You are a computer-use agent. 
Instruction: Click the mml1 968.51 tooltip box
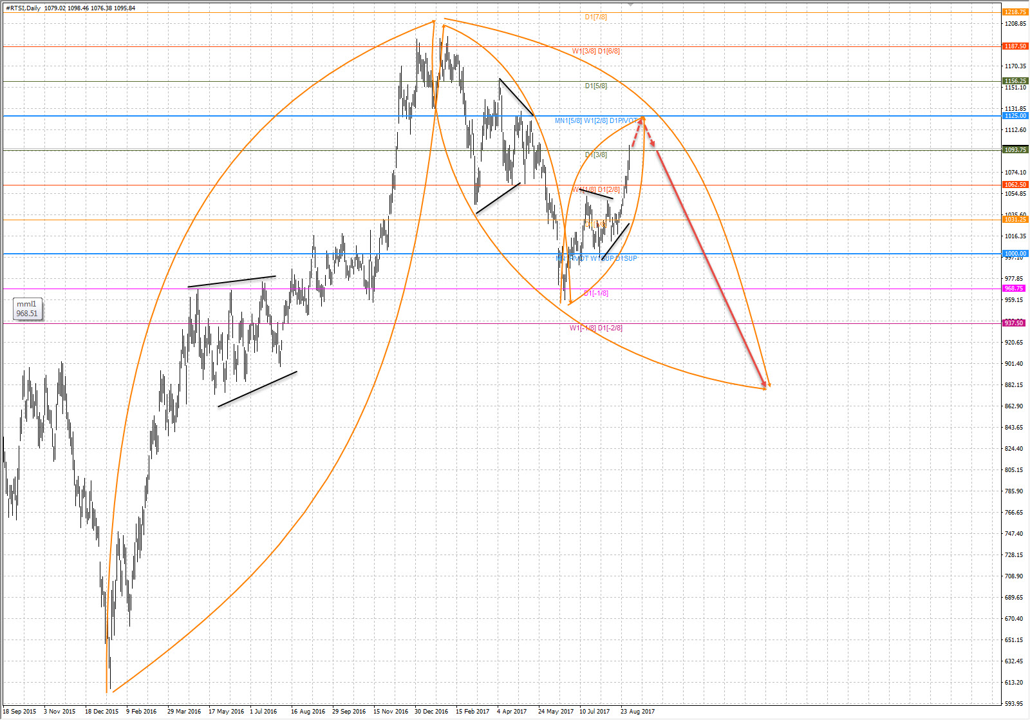[27, 309]
